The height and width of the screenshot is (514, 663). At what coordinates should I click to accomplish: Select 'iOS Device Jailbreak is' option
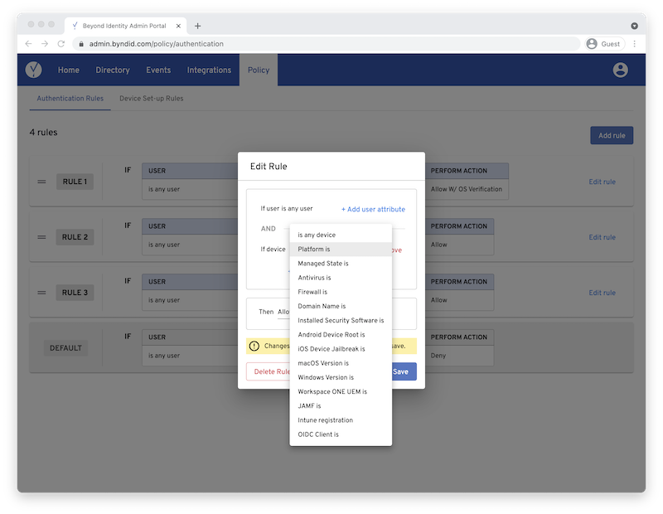pos(341,348)
